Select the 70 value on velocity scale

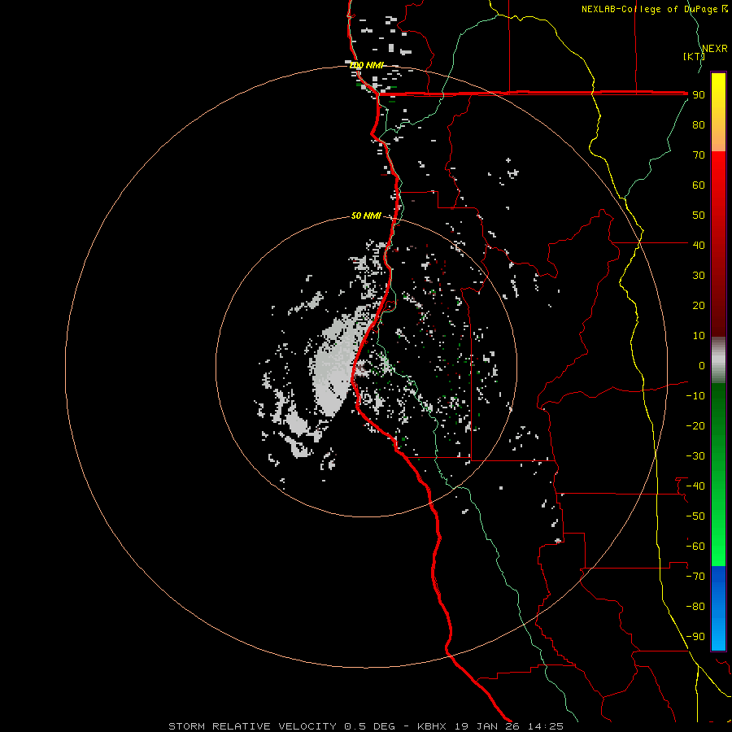(699, 155)
